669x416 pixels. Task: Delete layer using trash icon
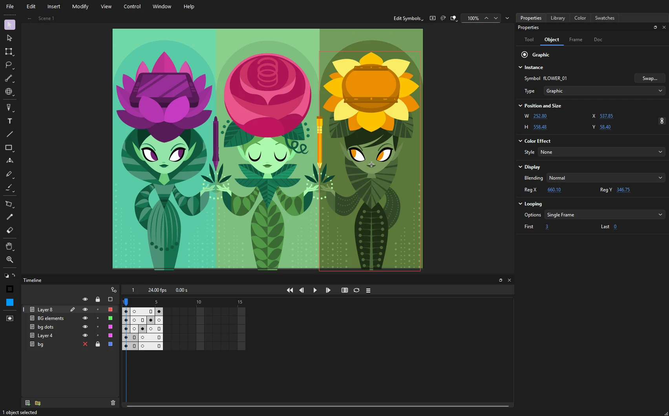coord(113,403)
